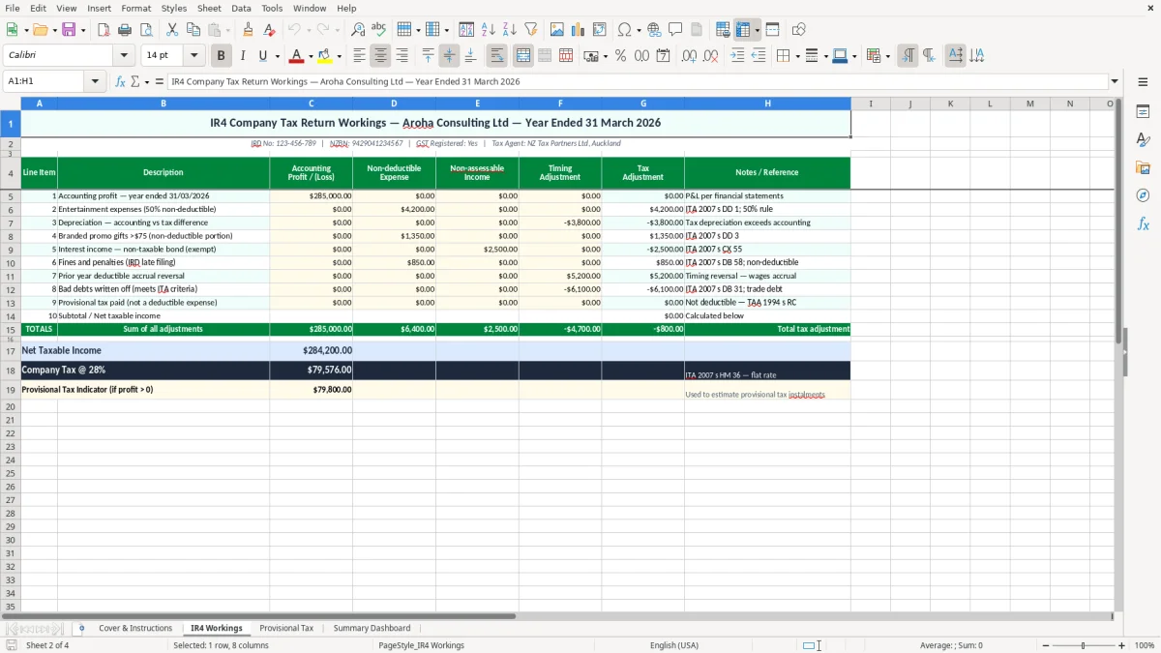Open the Borders dropdown arrow
1161x653 pixels.
point(799,56)
